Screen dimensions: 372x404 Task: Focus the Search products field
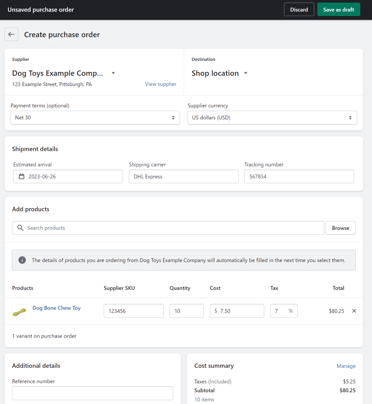point(174,228)
